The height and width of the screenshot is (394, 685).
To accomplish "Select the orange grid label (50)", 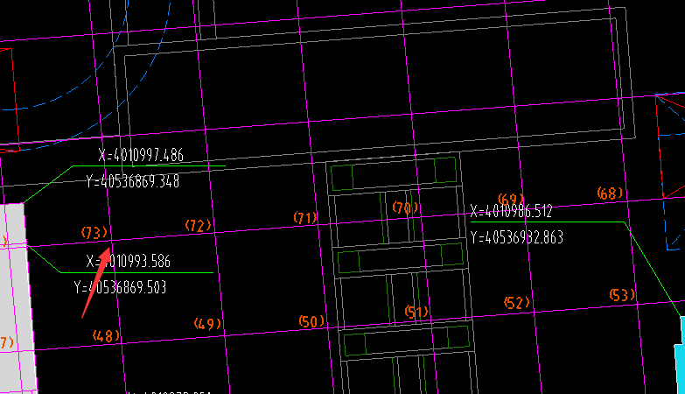I will [311, 321].
